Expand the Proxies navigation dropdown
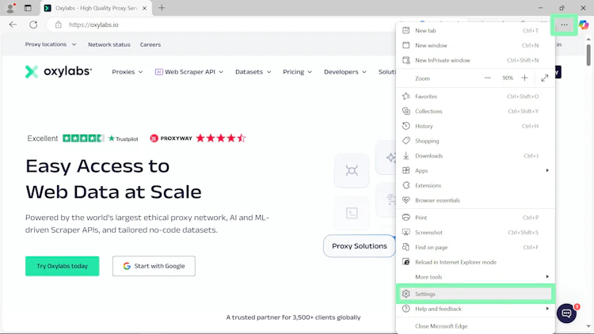Viewport: 594px width, 334px height. [128, 71]
